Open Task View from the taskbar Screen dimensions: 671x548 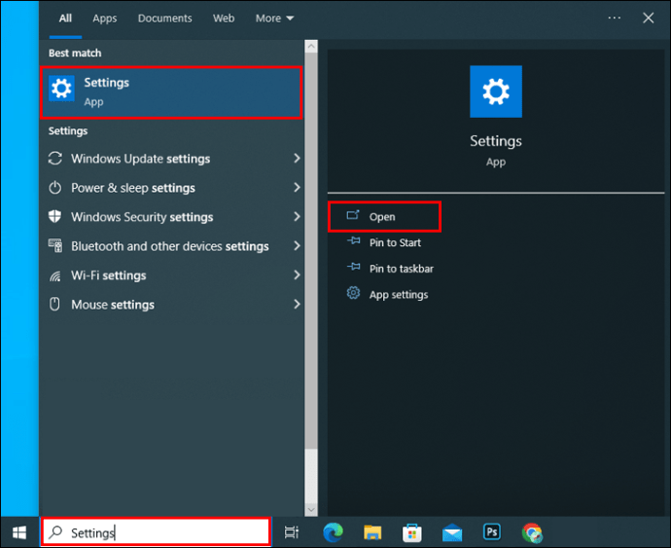pyautogui.click(x=292, y=532)
